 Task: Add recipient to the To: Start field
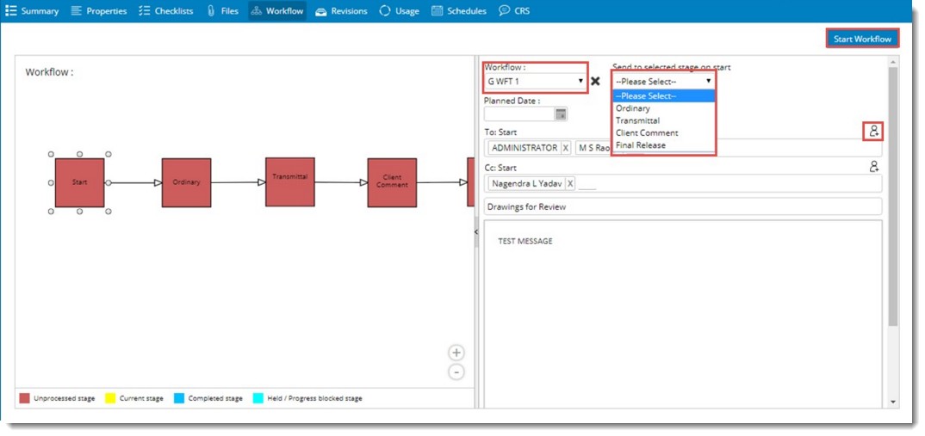point(874,132)
